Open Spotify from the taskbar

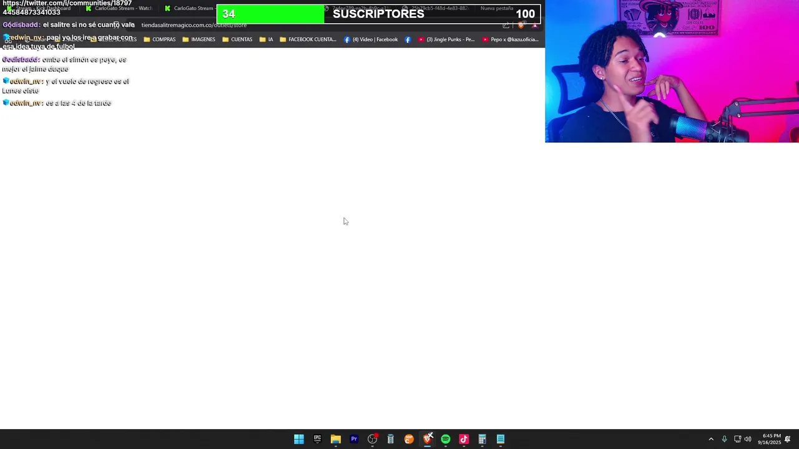(446, 439)
